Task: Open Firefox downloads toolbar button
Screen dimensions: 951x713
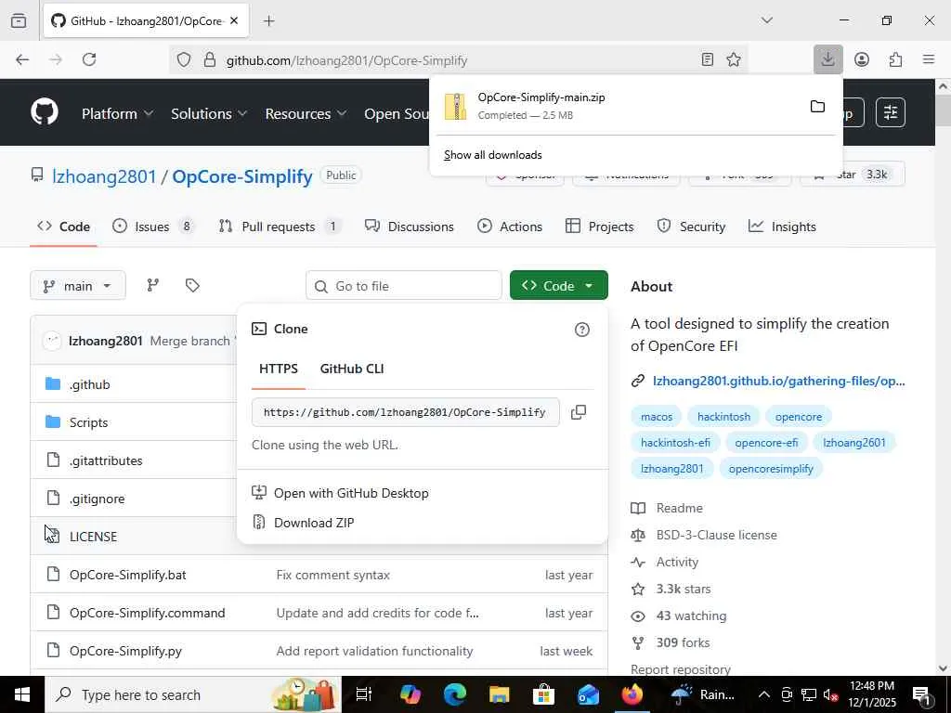Action: pos(827,59)
